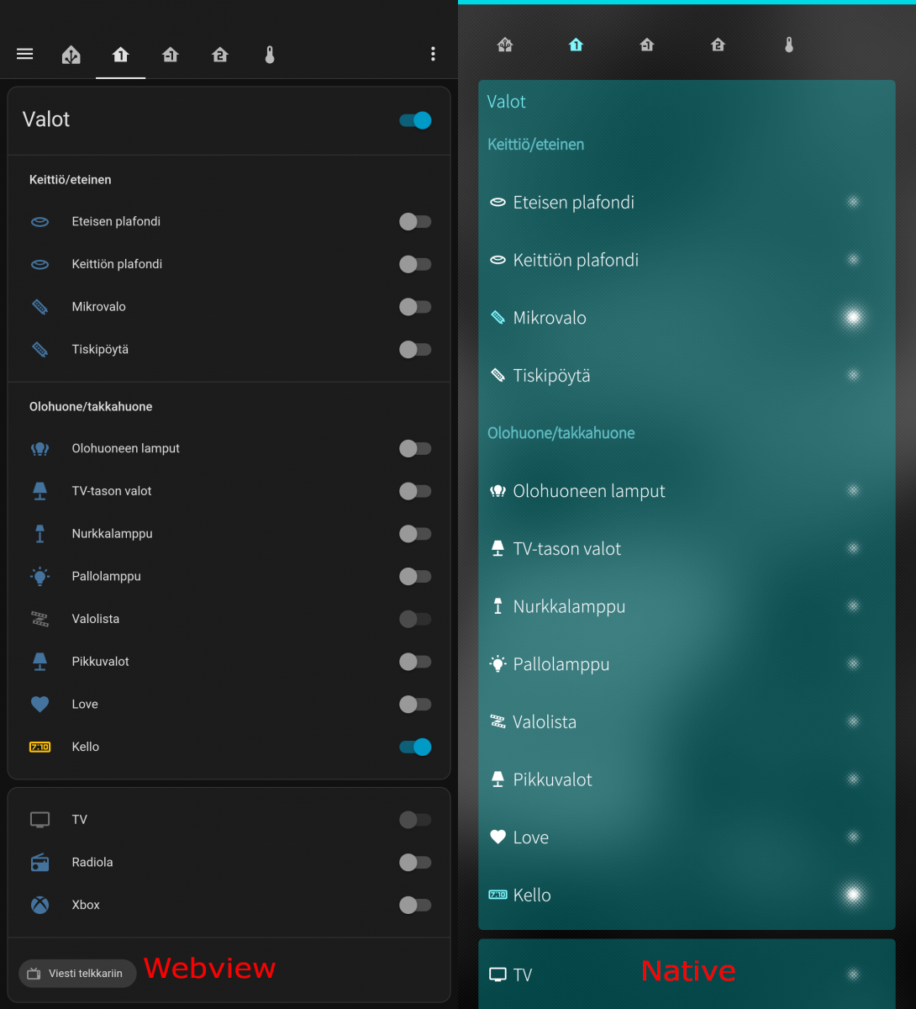Enable the Xbox switch
The image size is (916, 1009).
(x=415, y=905)
